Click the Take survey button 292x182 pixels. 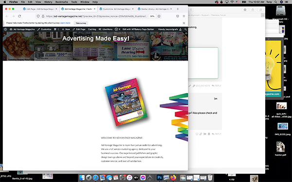coord(81,23)
